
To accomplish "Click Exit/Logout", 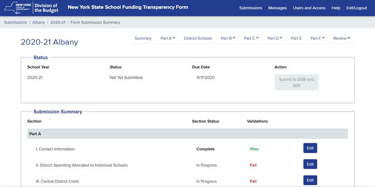I will click(x=356, y=8).
